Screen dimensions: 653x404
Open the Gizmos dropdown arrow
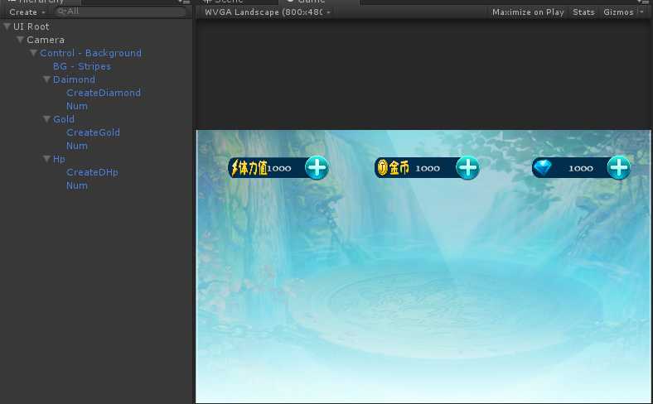641,12
